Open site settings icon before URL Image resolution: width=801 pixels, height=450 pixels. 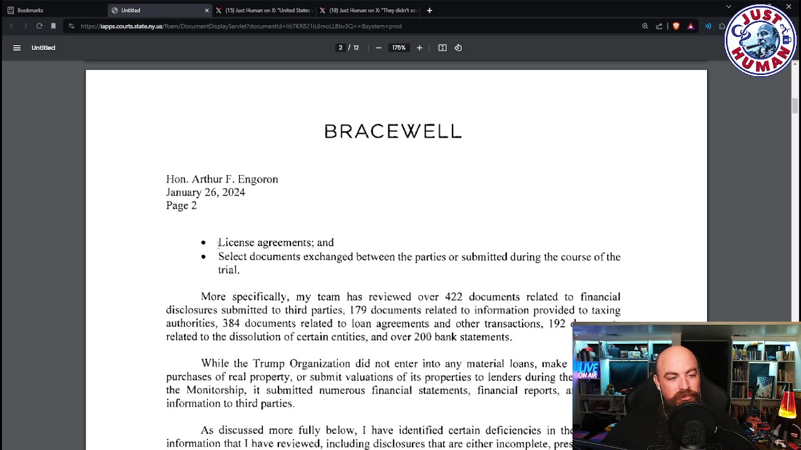click(72, 26)
